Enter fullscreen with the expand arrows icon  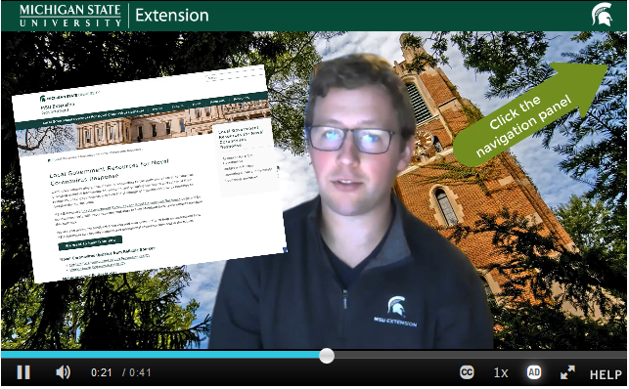click(567, 372)
